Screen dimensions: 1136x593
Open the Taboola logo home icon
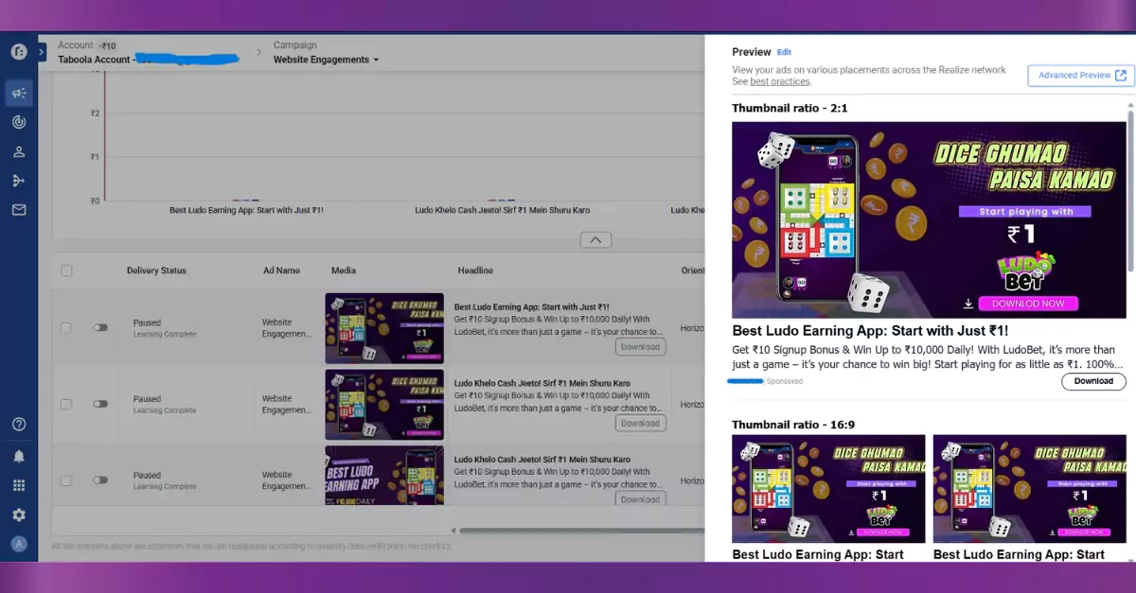[x=18, y=51]
